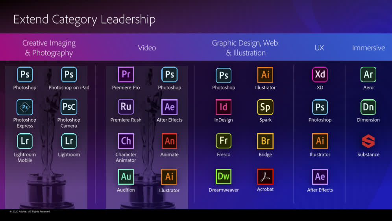This screenshot has width=392, height=221.
Task: Click the Photoshop icon in UX column
Action: point(320,107)
